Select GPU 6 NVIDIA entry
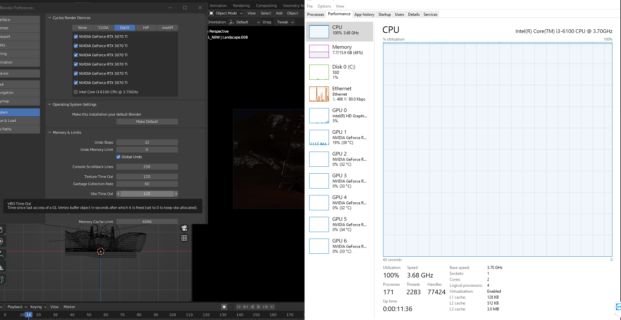 340,246
